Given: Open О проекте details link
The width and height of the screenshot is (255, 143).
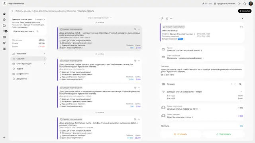Looking at the screenshot, I should (x=40, y=19).
